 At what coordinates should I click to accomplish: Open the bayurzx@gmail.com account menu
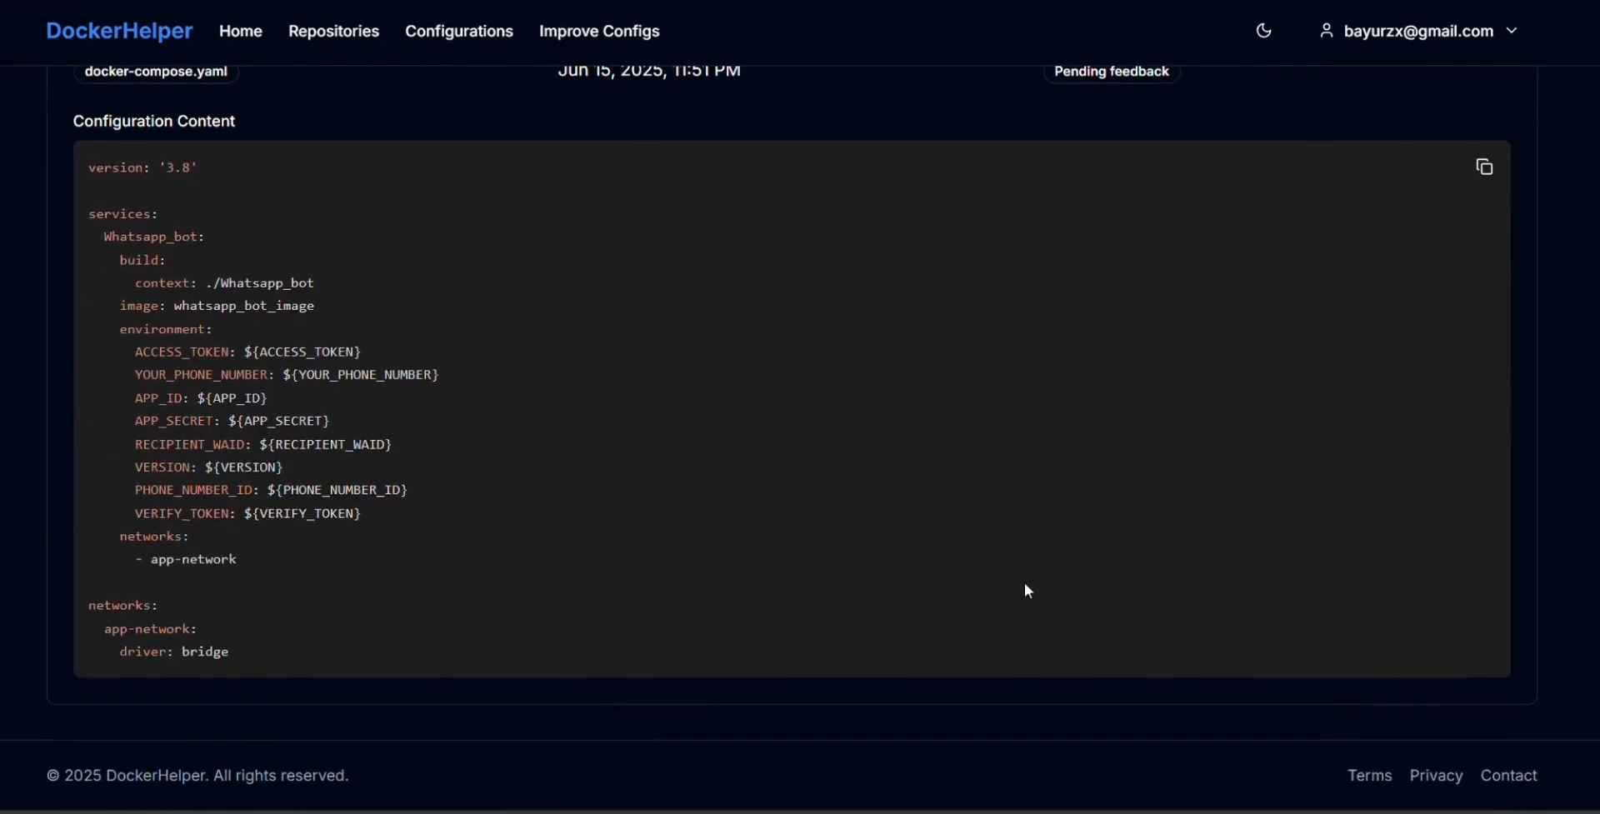pos(1418,31)
